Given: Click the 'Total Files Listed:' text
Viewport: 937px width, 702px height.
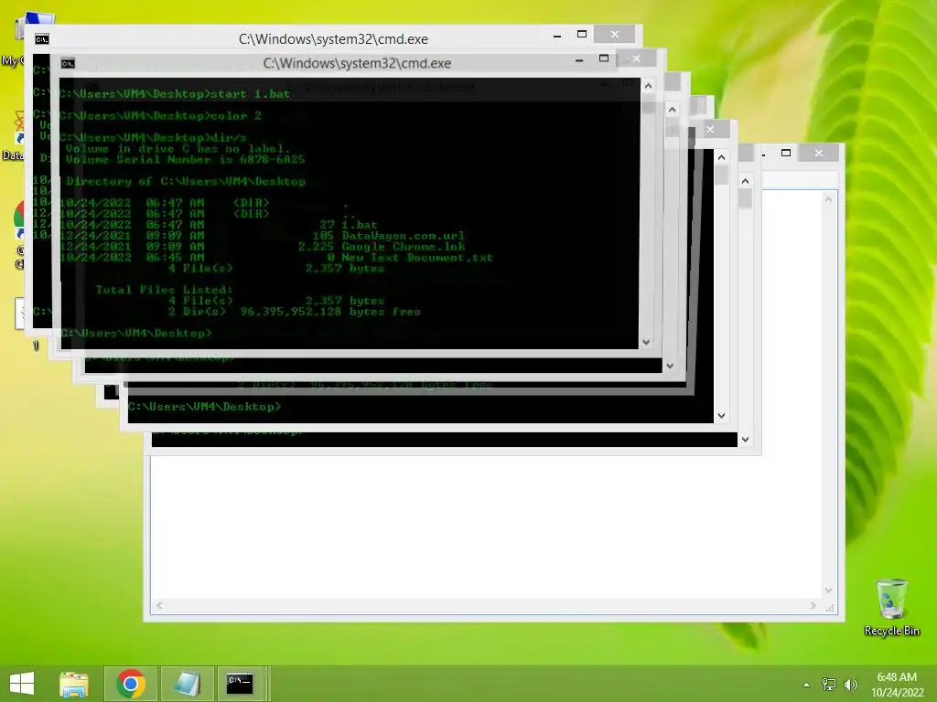Looking at the screenshot, I should 164,290.
